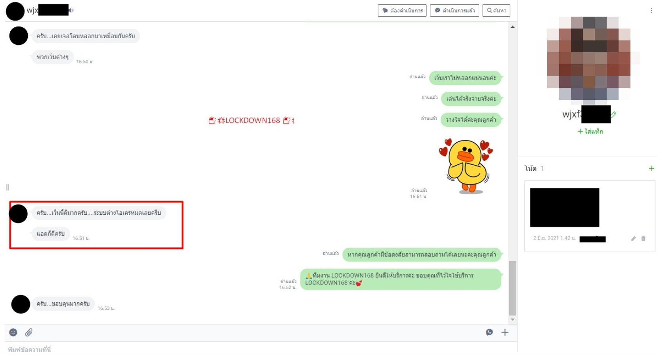Click the chat scrollbar thumb
The image size is (657, 357).
[512, 287]
